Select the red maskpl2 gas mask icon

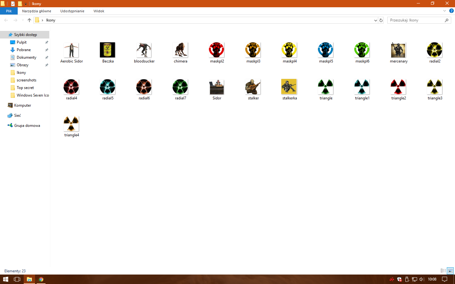[217, 50]
